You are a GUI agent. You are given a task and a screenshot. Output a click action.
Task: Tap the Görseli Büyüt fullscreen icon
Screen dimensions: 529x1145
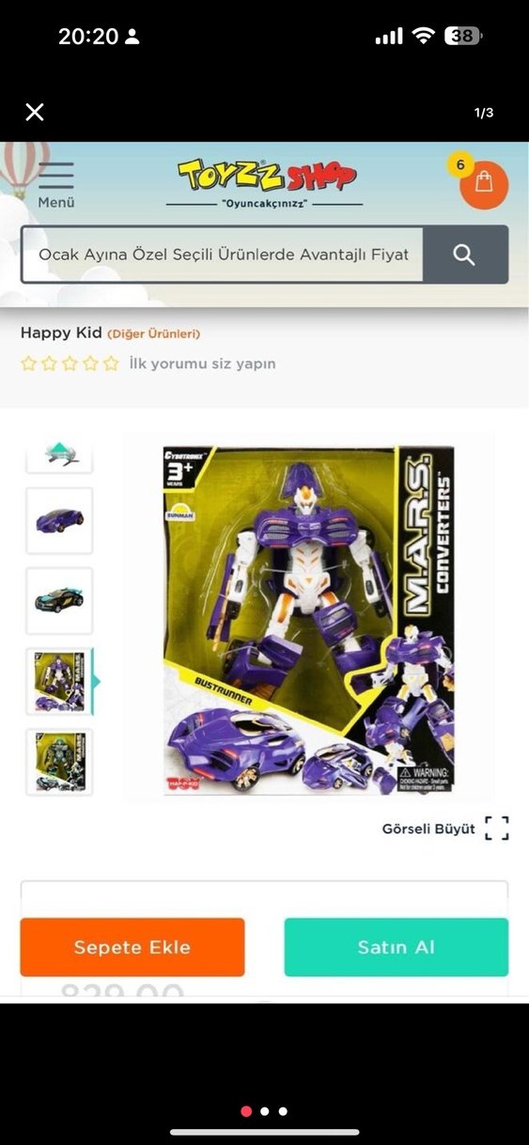(497, 828)
